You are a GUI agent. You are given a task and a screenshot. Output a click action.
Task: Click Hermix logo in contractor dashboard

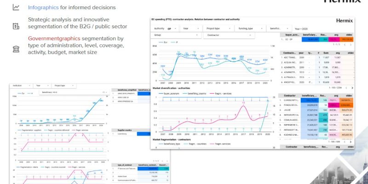[x=344, y=21]
